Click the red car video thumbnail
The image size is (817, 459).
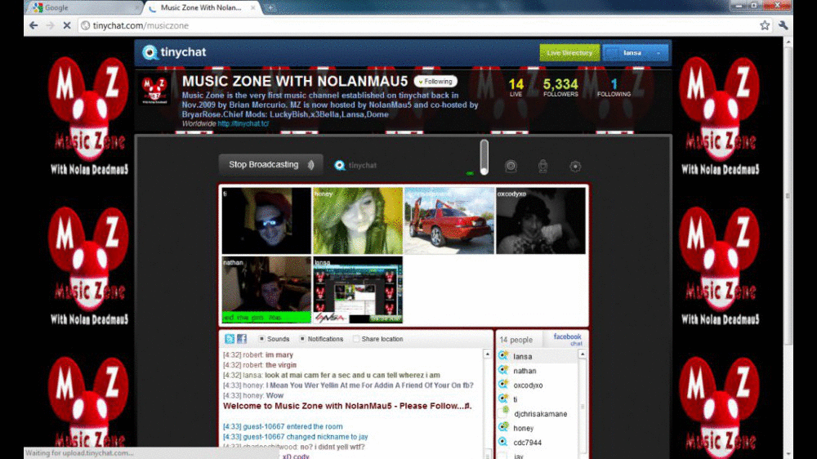point(449,221)
